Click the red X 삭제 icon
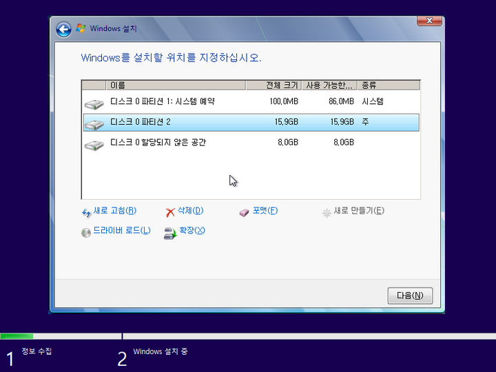Image resolution: width=496 pixels, height=372 pixels. click(x=170, y=213)
